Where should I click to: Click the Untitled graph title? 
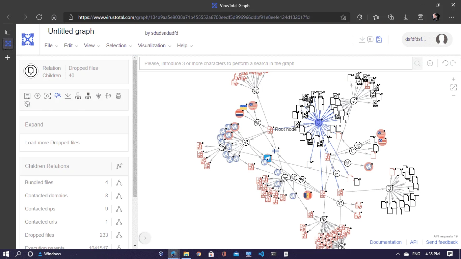click(x=71, y=31)
